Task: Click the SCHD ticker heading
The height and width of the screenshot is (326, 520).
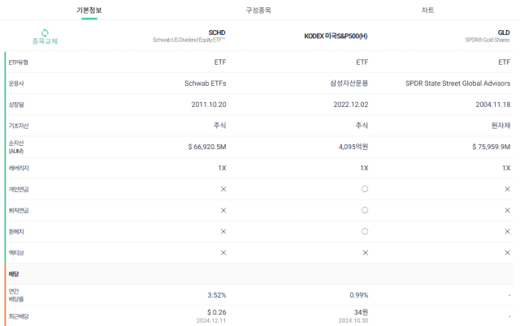Action: (217, 32)
